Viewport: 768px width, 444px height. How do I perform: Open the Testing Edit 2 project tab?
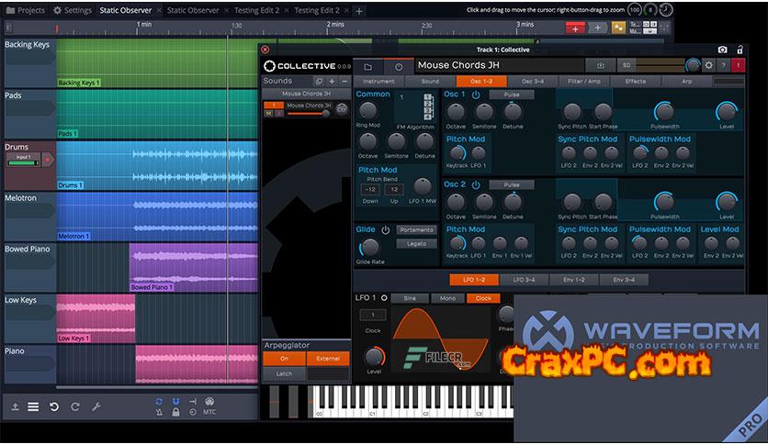[x=258, y=10]
